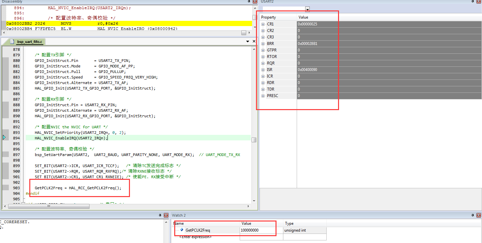Select the ISR value 0x00400090
This screenshot has width=482, height=243.
(x=307, y=70)
